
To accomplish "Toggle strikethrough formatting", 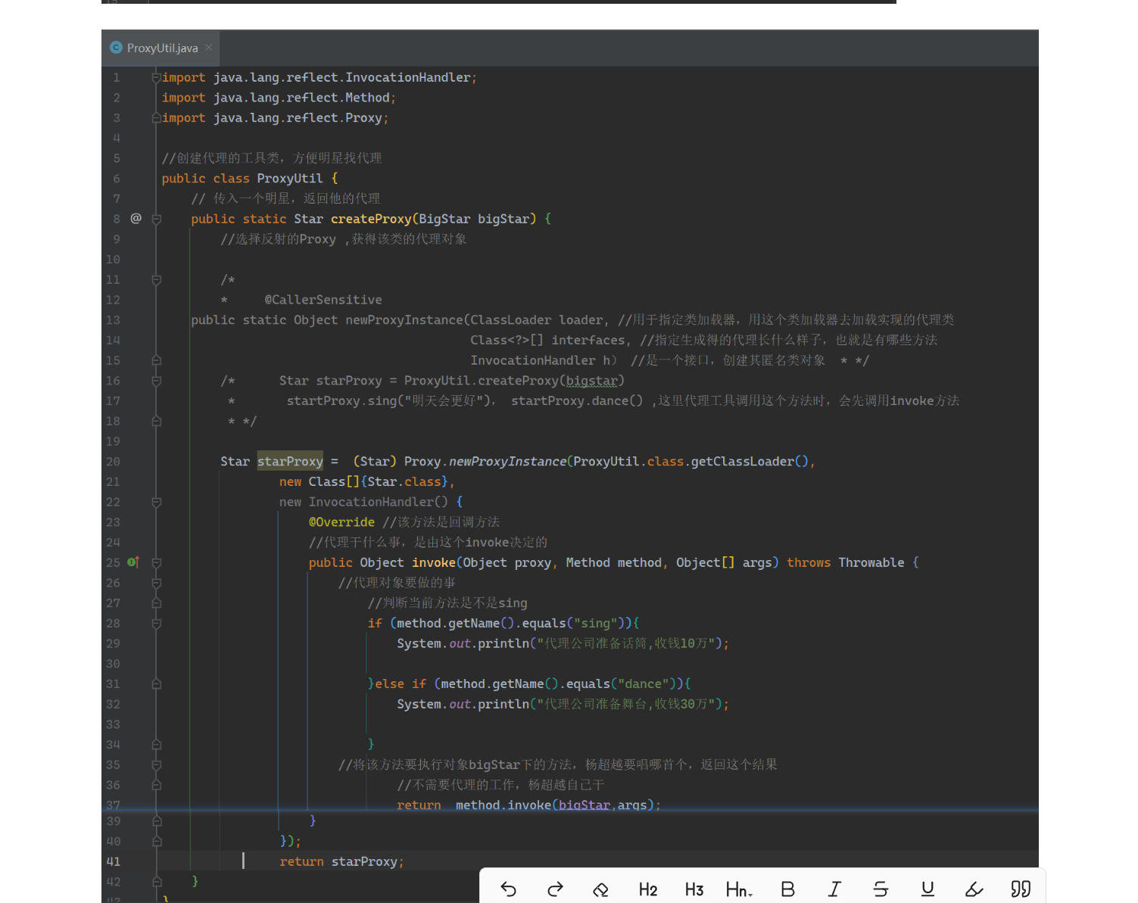I will click(881, 889).
